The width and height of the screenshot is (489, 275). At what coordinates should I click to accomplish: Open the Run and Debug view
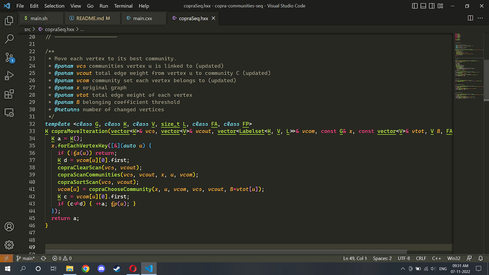pyautogui.click(x=9, y=76)
